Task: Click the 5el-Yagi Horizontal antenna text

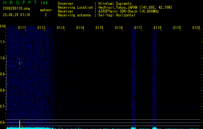Action: 117,15
